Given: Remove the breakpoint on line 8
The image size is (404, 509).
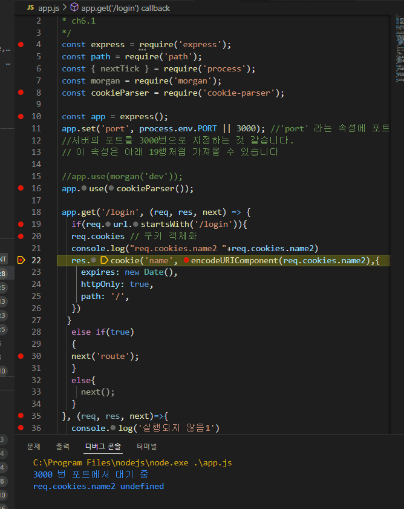Looking at the screenshot, I should 21,92.
